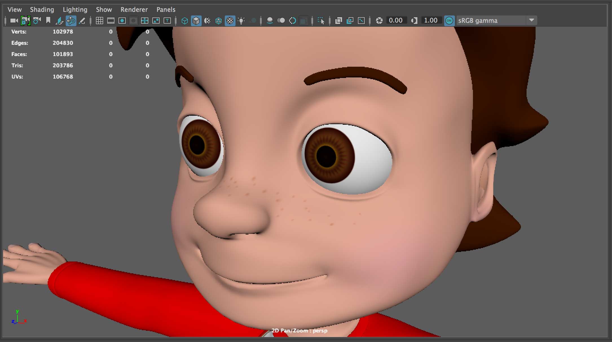Switch to Wireframe cube display
The width and height of the screenshot is (612, 342).
184,21
